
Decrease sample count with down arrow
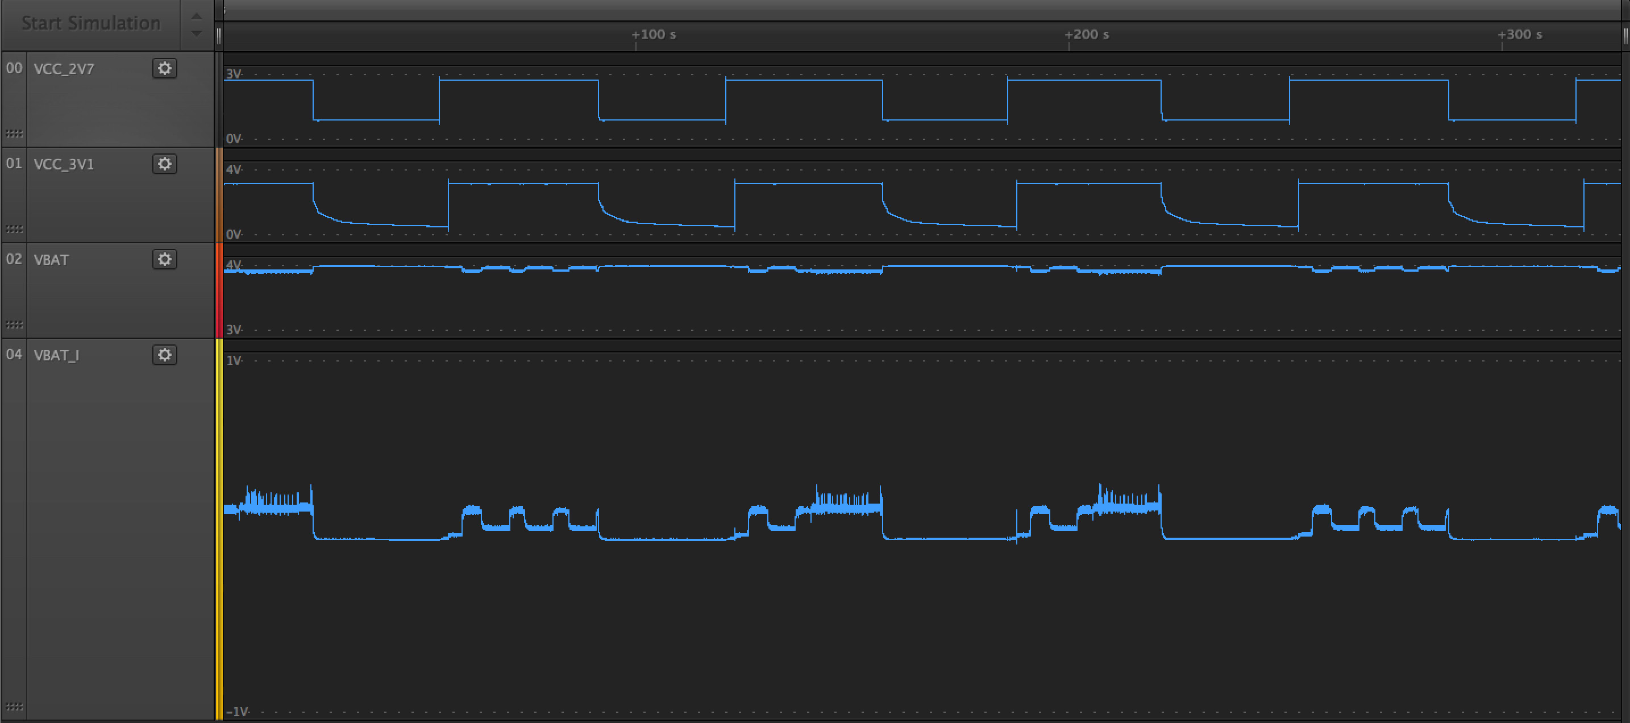[197, 33]
